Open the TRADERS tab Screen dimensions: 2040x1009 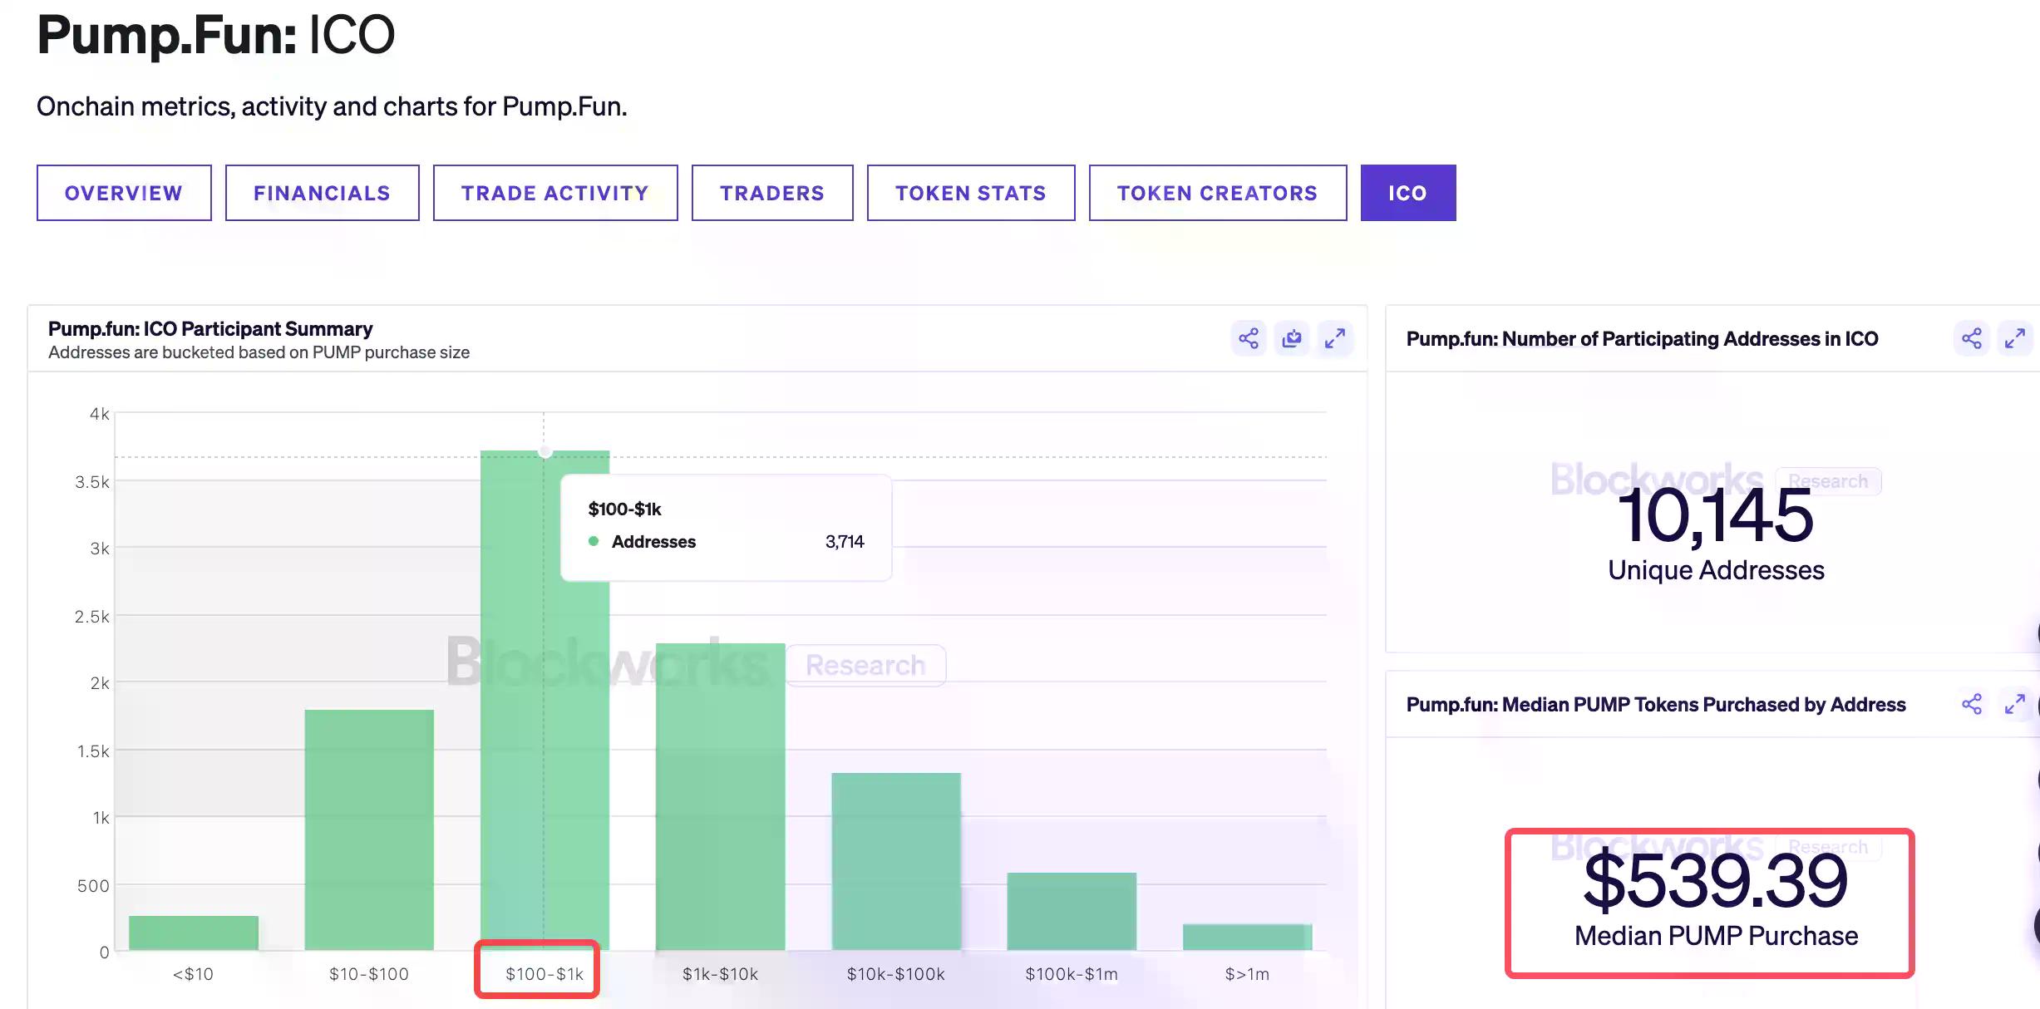coord(771,192)
